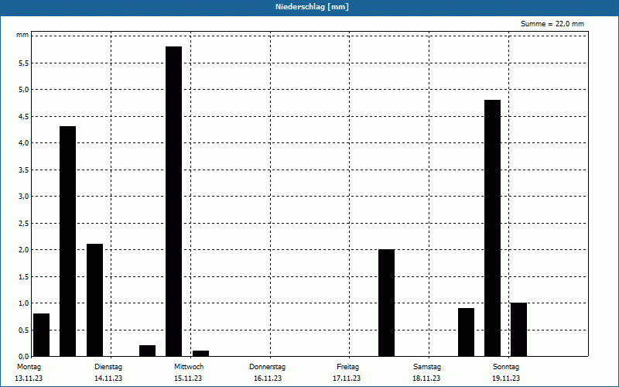This screenshot has width=619, height=387.
Task: Click the 2,1 mm bar before Dienstag line
Action: point(94,300)
